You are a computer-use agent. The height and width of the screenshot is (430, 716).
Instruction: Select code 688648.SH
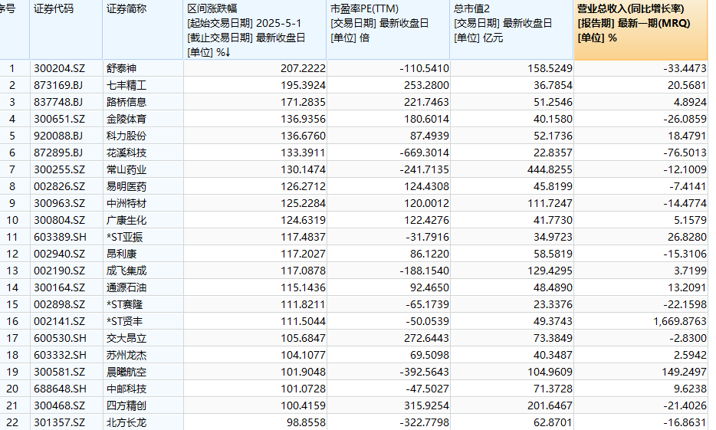tap(60, 389)
